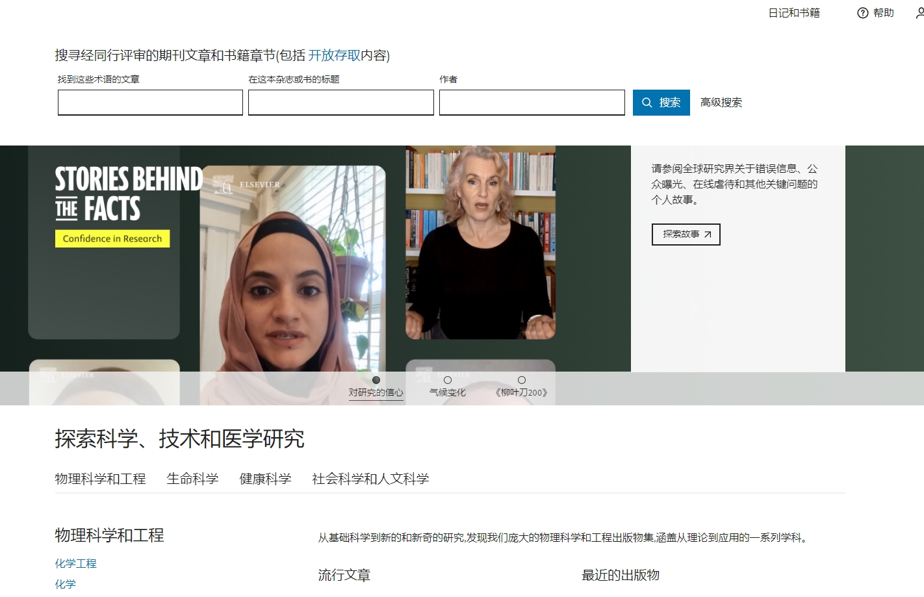Screen dimensions: 924x597
Task: Select the 《柳叶刀200》 carousel radio dot
Action: (x=522, y=380)
